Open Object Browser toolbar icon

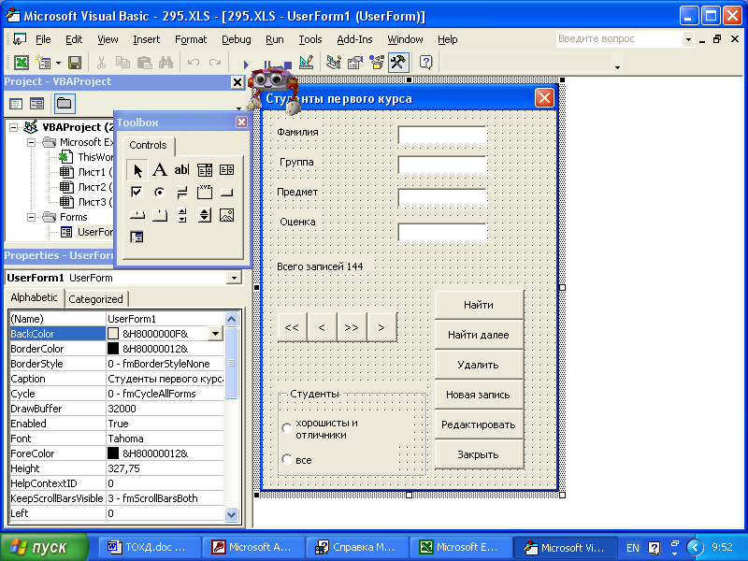[377, 62]
